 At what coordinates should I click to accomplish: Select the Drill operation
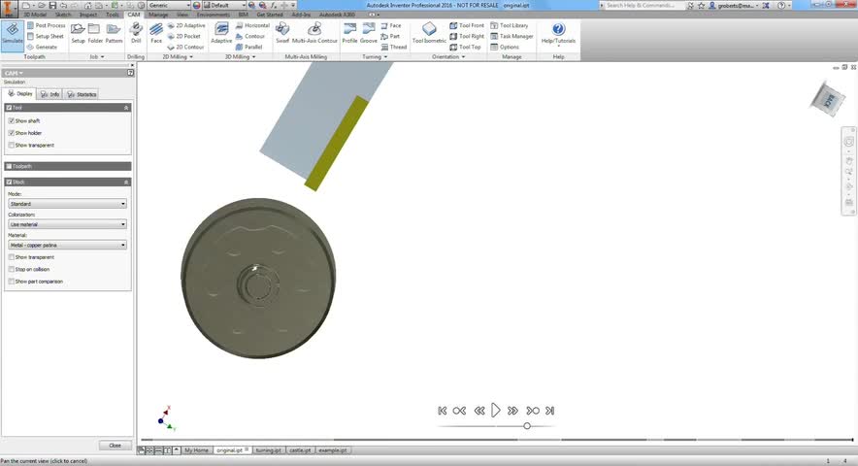point(136,33)
